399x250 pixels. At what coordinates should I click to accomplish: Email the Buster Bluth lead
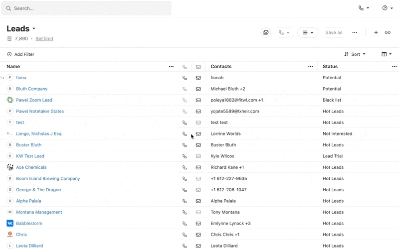pyautogui.click(x=198, y=145)
